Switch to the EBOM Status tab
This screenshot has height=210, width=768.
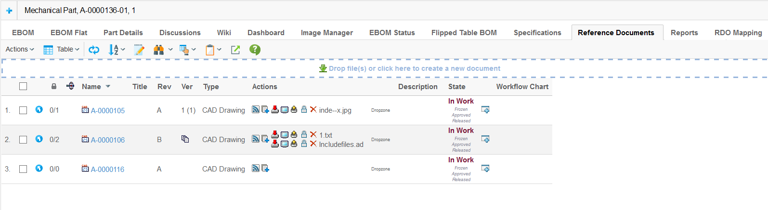click(392, 33)
